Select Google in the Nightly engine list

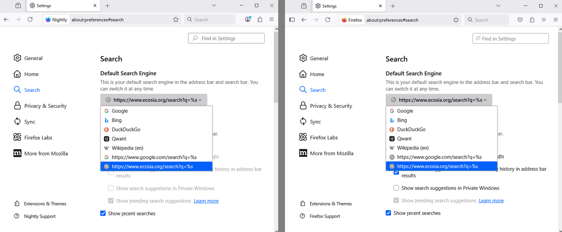(156, 111)
